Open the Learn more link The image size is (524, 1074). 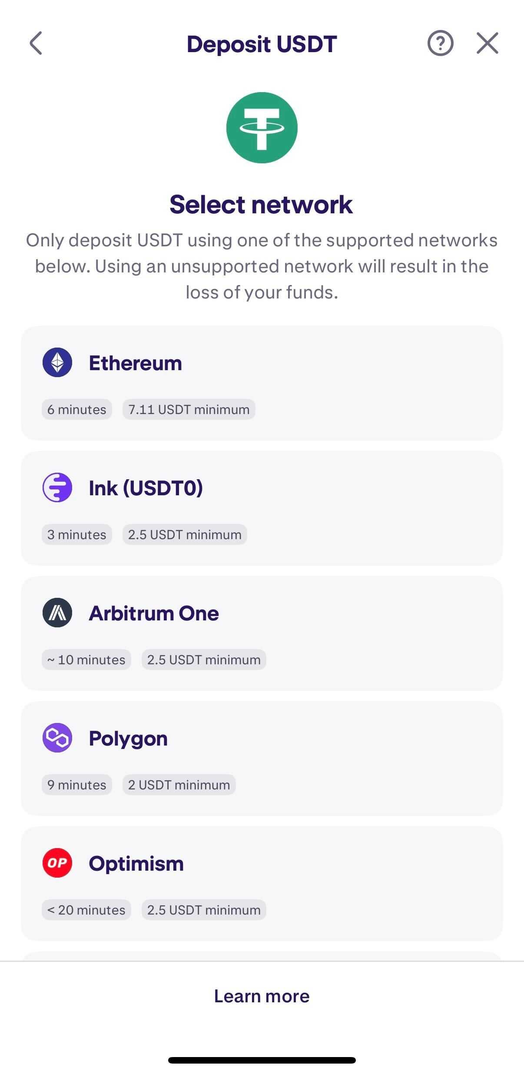pyautogui.click(x=262, y=996)
